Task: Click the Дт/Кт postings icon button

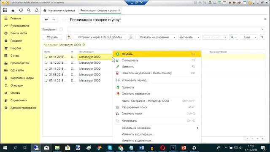Action: click(x=69, y=37)
